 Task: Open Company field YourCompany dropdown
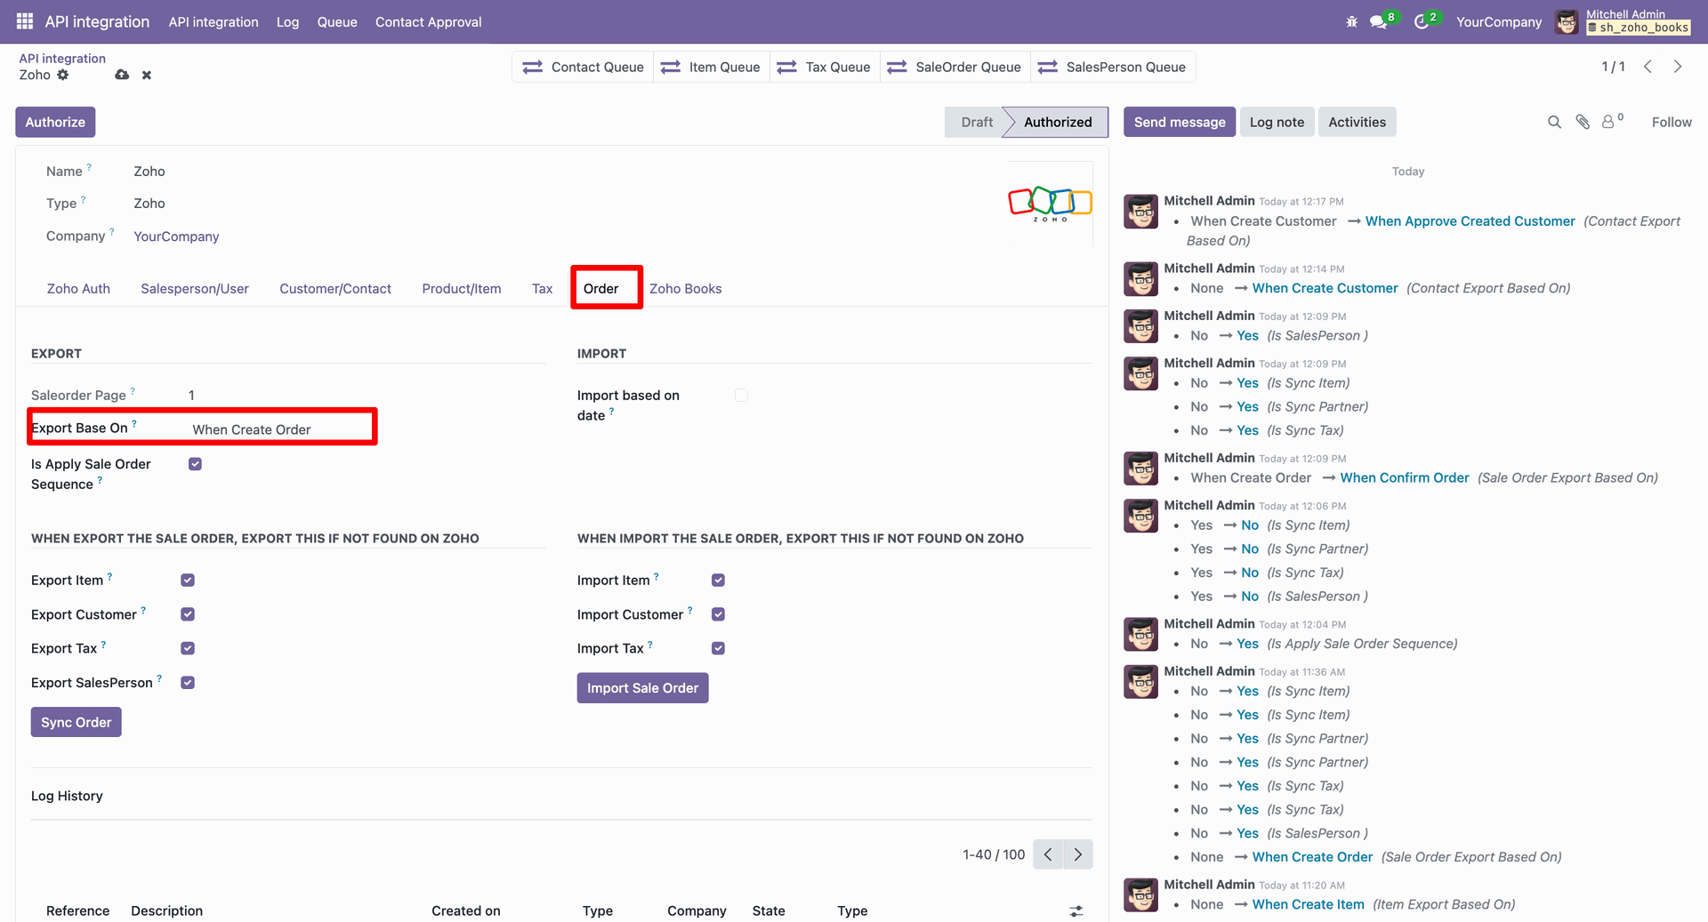(x=176, y=237)
